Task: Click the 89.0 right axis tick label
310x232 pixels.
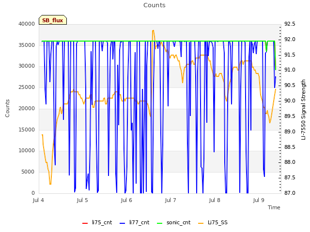Action: click(x=290, y=131)
